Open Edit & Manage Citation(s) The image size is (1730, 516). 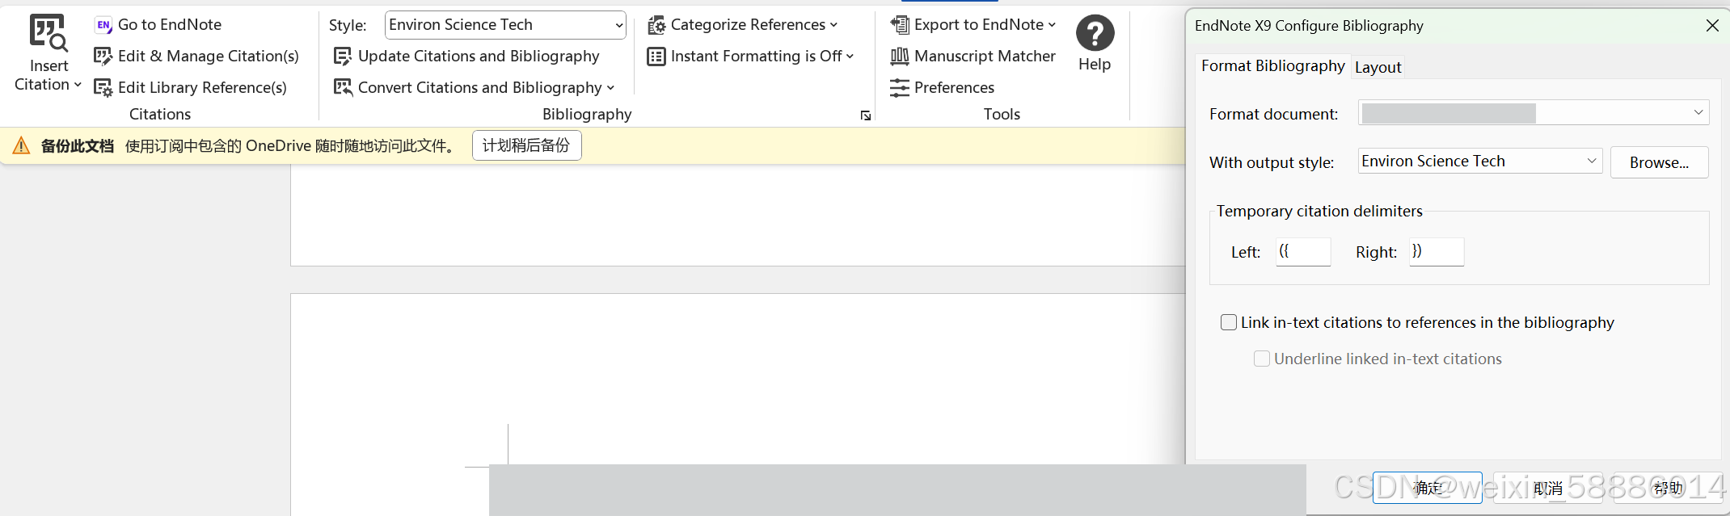coord(196,56)
